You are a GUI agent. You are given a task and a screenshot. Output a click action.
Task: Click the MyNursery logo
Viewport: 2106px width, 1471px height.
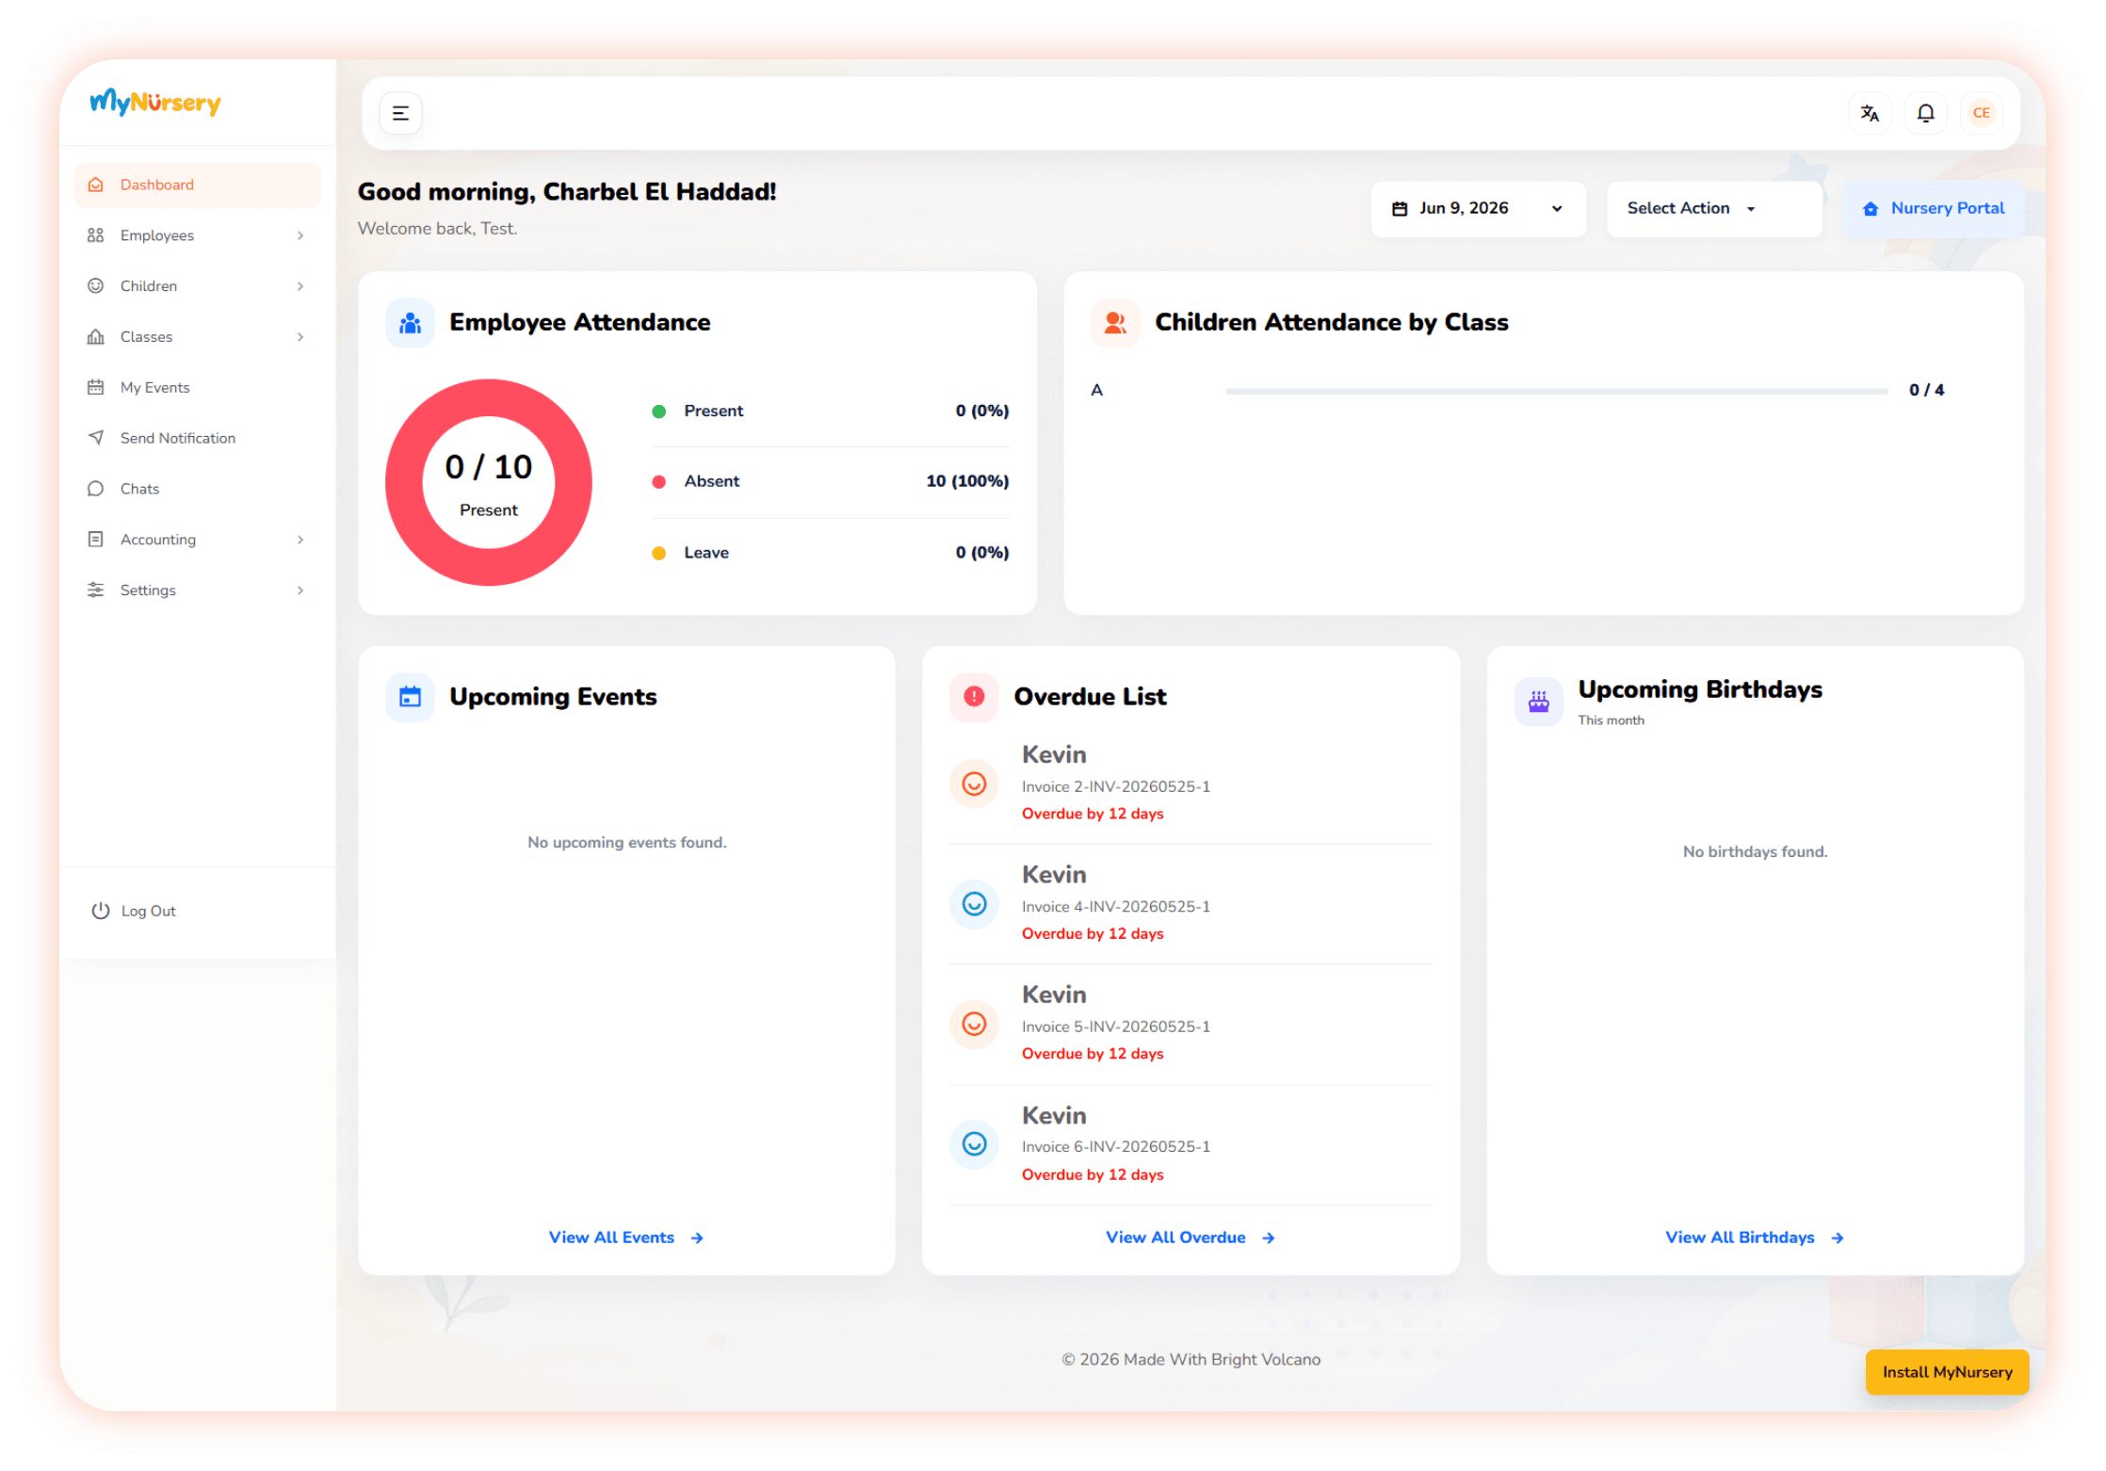point(155,102)
